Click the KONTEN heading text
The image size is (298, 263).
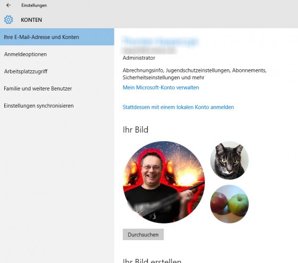31,20
